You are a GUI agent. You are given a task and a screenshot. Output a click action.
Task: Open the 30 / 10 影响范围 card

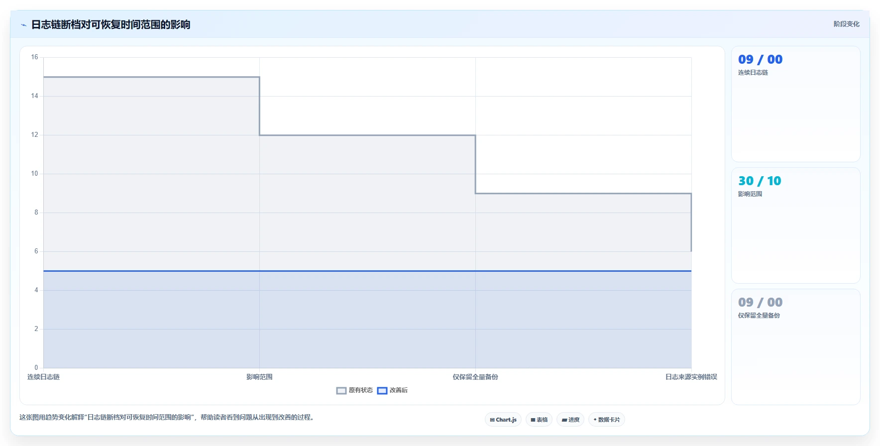[795, 225]
